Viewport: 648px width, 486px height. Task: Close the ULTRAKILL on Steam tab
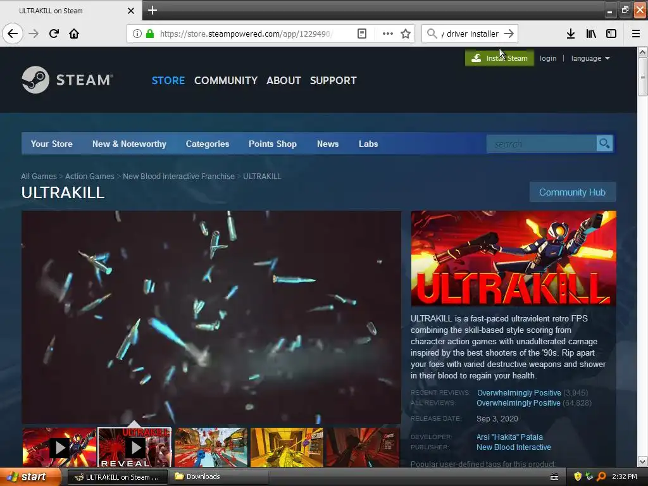click(x=130, y=11)
